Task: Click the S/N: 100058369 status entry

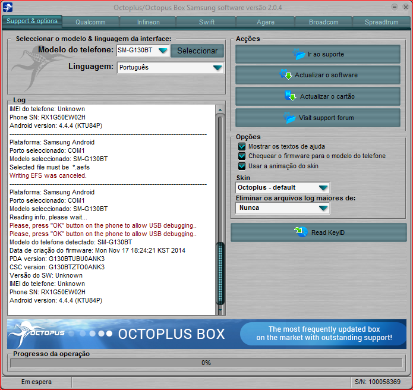Action: [377, 382]
